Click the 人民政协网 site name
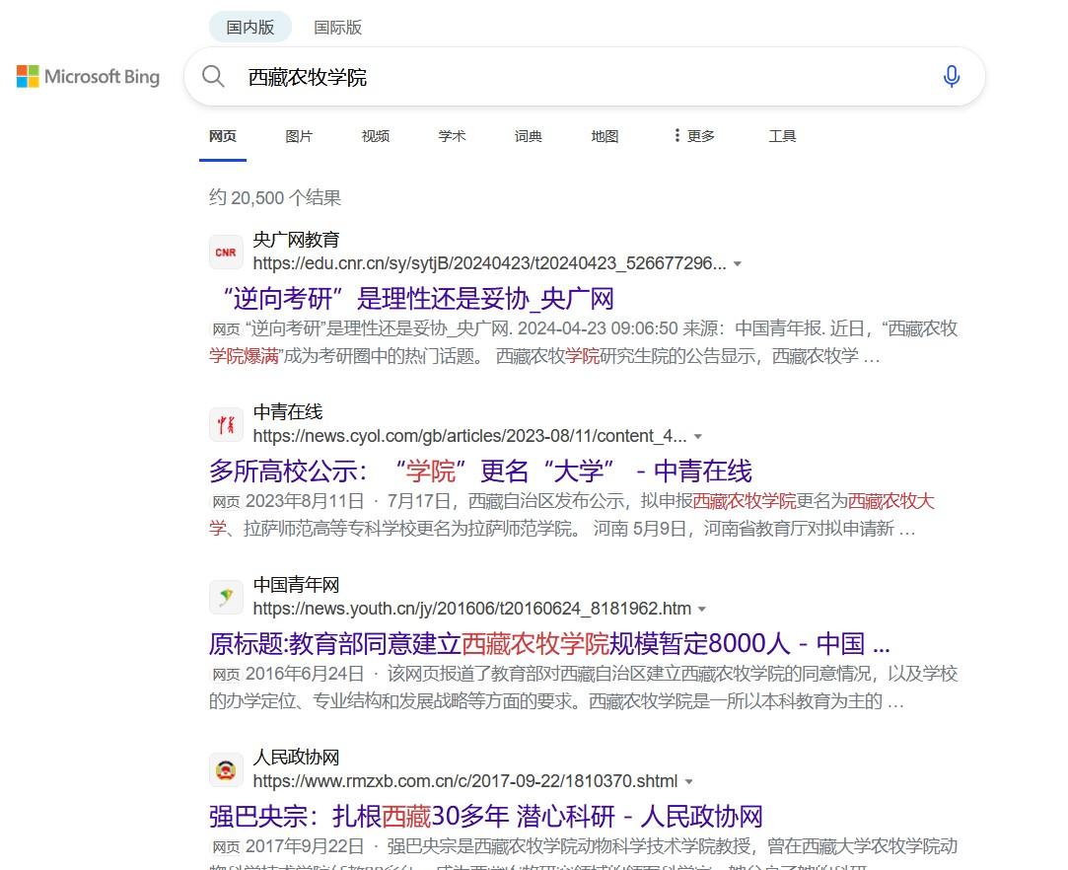 pyautogui.click(x=296, y=757)
